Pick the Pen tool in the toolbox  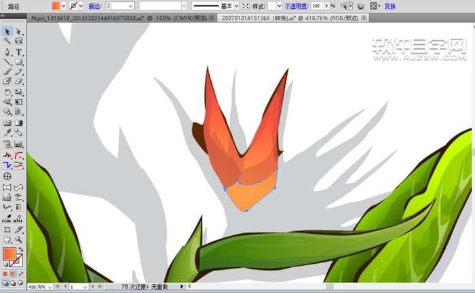pos(7,52)
